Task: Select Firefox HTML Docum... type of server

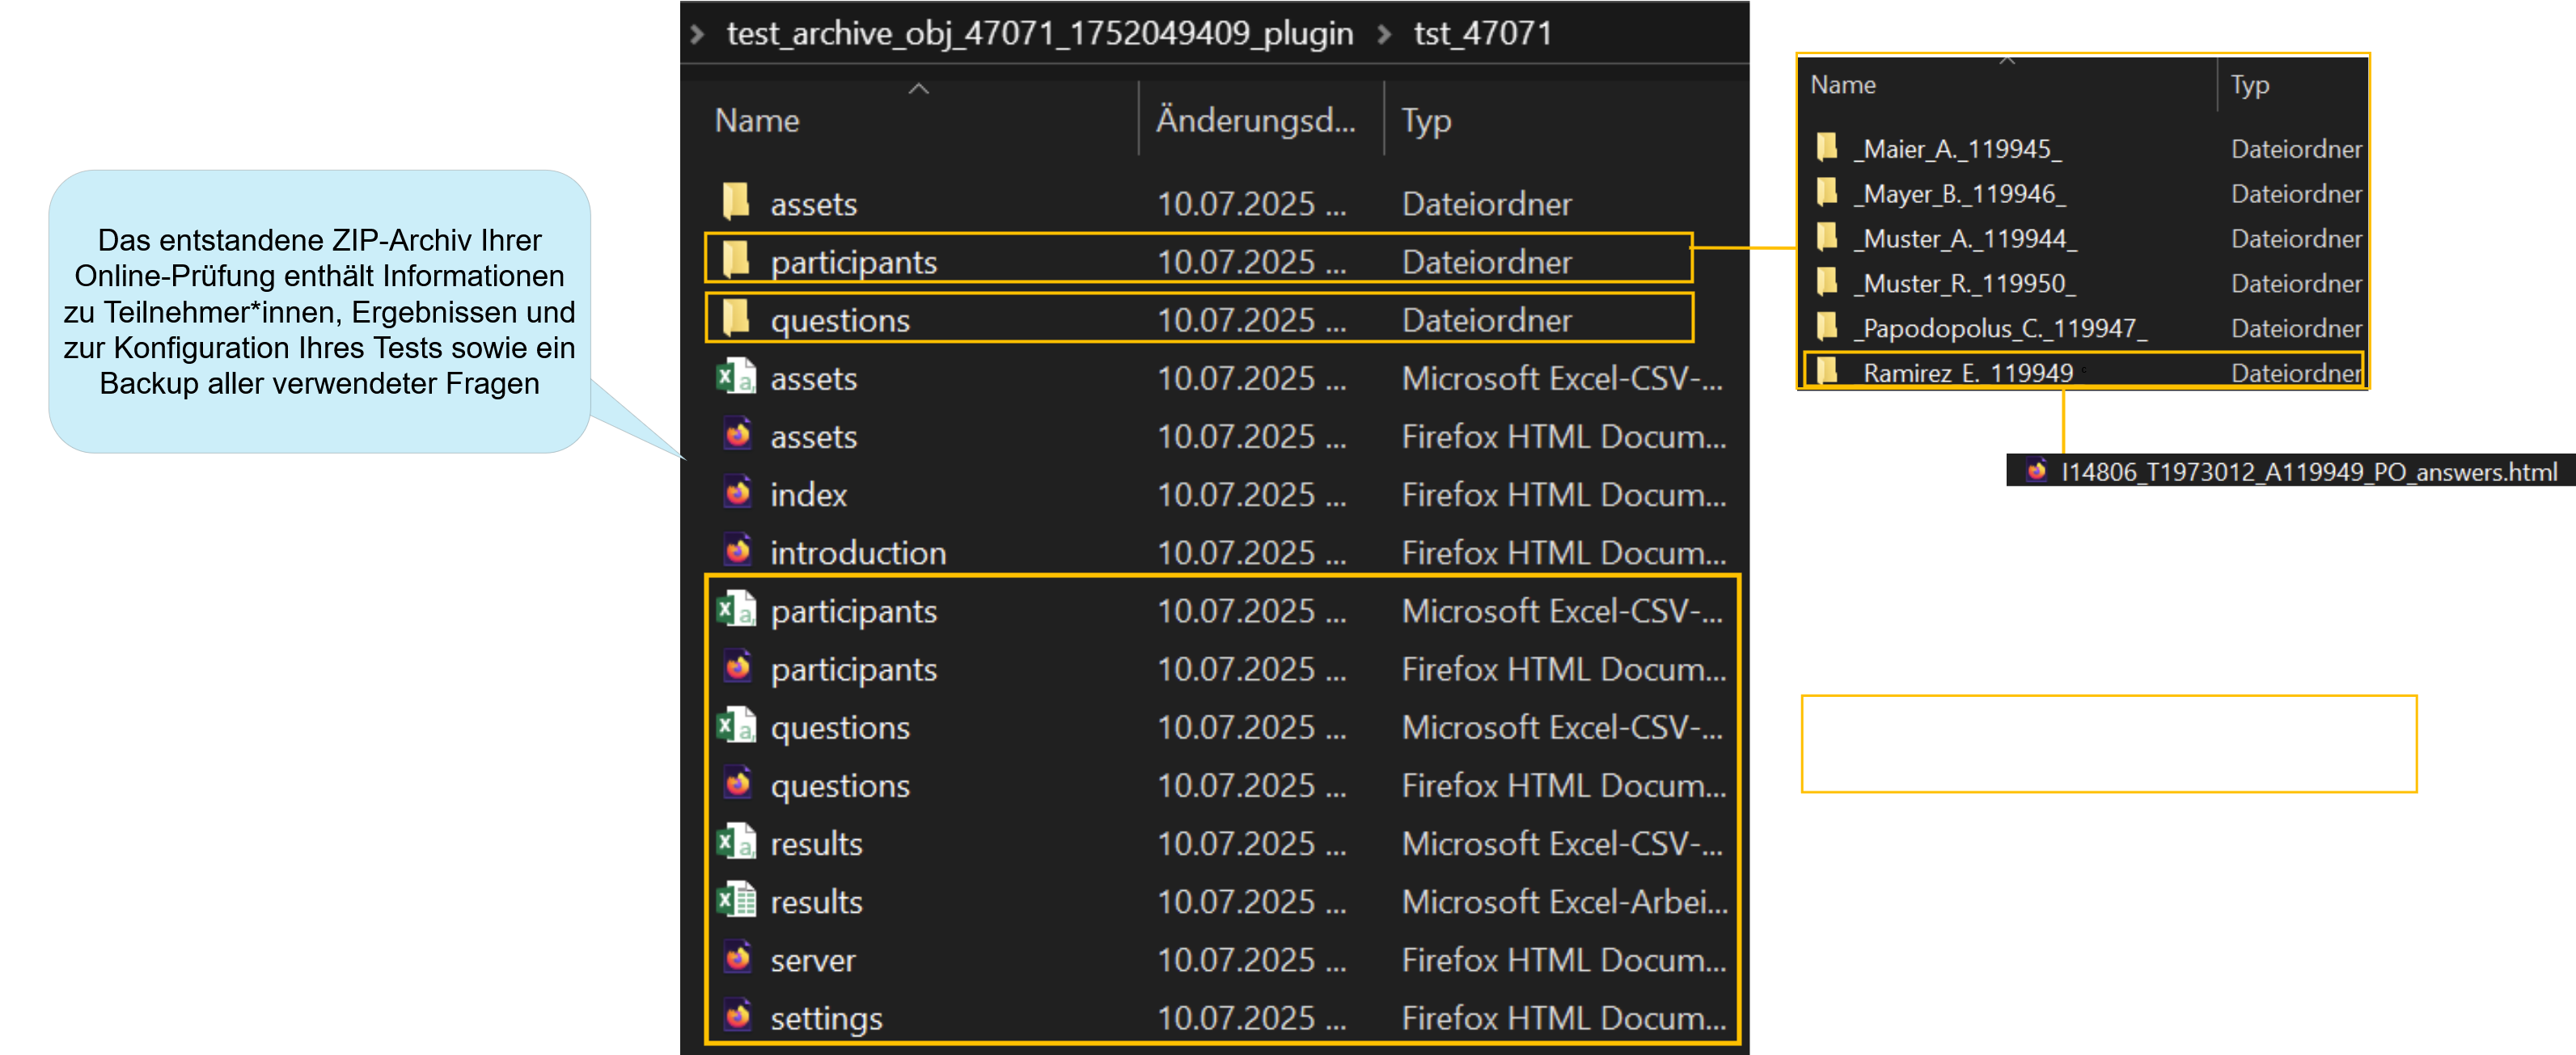Action: pos(1563,960)
